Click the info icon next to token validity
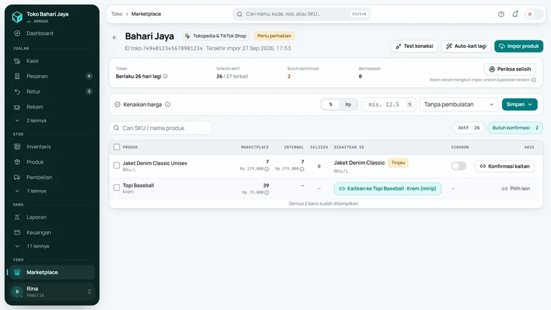Screen dimensions: 551x310 (x=165, y=76)
